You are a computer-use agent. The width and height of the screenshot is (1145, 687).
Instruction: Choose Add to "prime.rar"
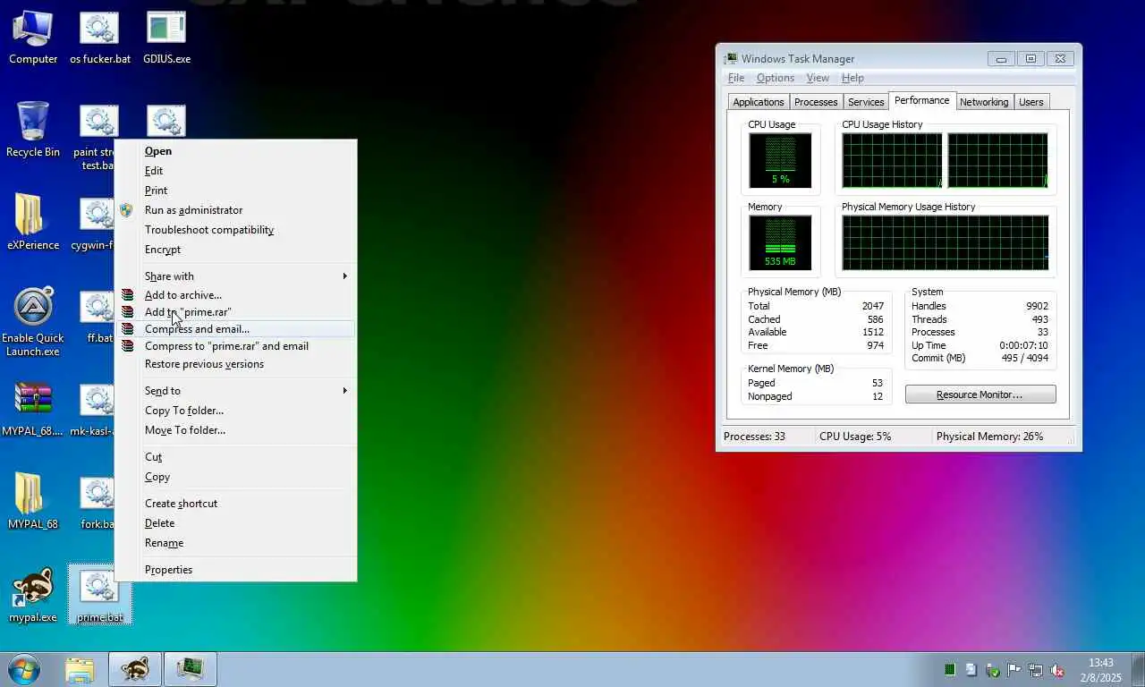(236, 312)
